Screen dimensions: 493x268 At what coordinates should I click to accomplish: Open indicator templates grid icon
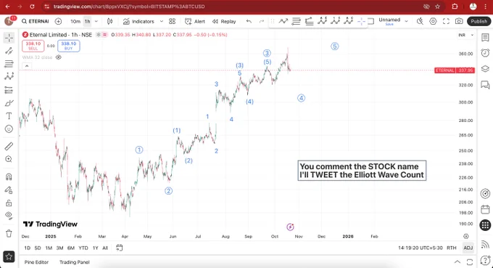point(172,21)
